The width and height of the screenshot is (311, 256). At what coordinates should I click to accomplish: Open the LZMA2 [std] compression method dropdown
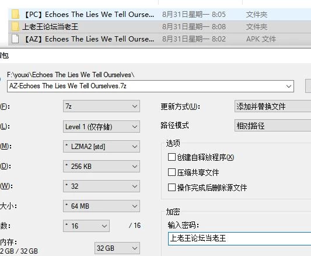[x=102, y=146]
